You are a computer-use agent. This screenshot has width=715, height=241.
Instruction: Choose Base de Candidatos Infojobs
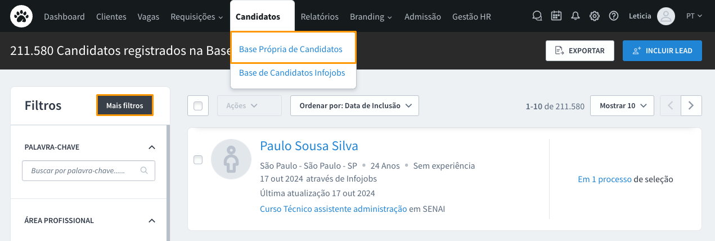pos(292,73)
